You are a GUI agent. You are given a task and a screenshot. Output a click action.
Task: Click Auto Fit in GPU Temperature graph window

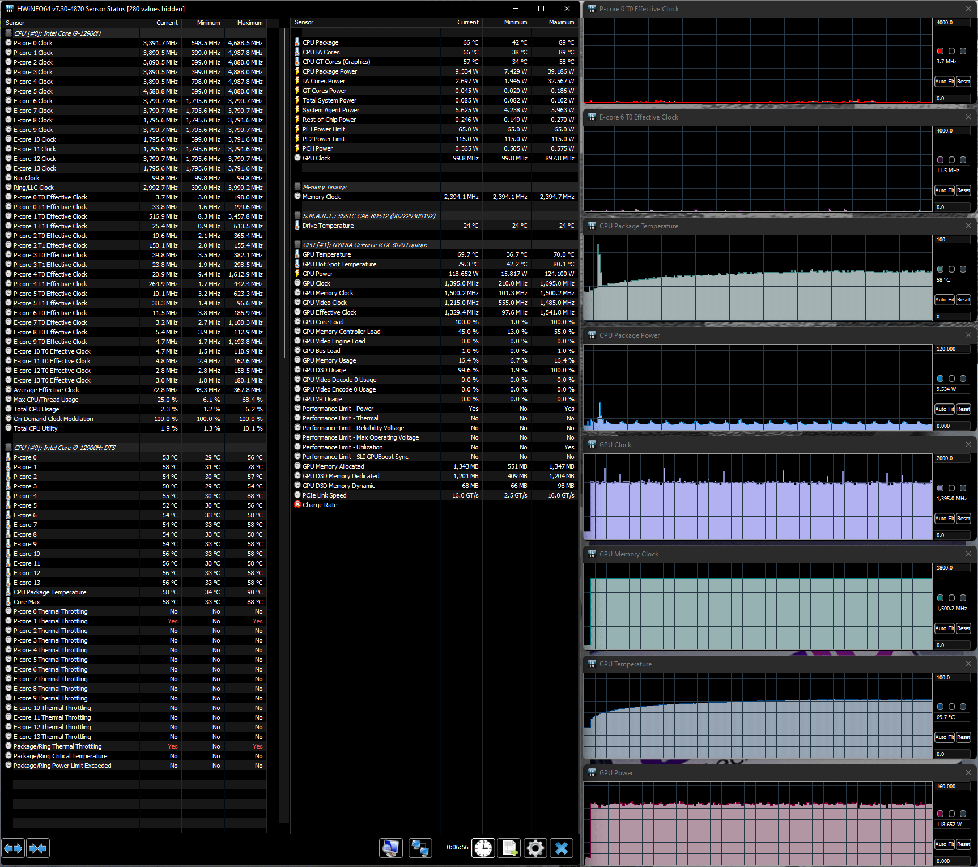pyautogui.click(x=944, y=737)
